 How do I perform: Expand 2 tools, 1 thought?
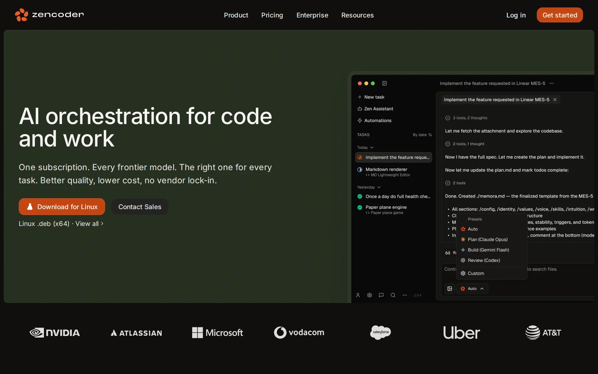[x=465, y=144]
